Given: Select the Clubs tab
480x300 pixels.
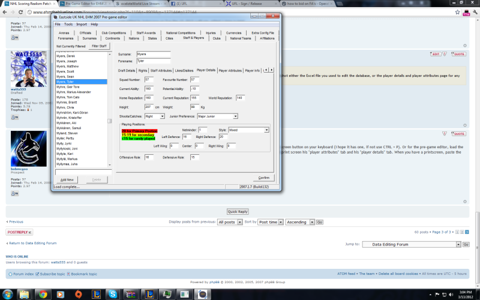Looking at the screenshot, I should click(x=217, y=38).
